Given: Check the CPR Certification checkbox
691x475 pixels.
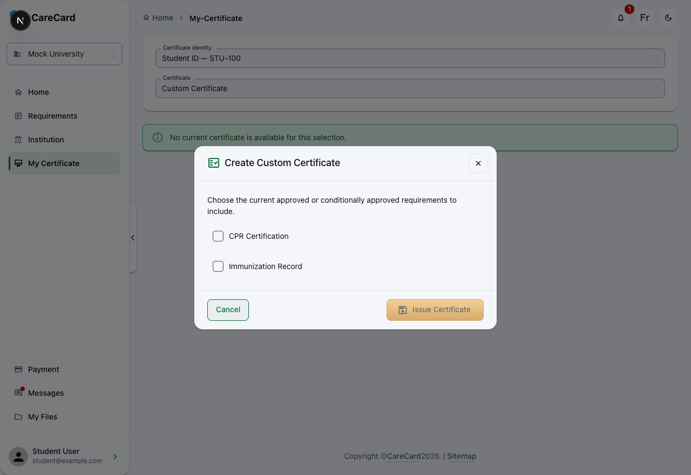Looking at the screenshot, I should pyautogui.click(x=218, y=236).
